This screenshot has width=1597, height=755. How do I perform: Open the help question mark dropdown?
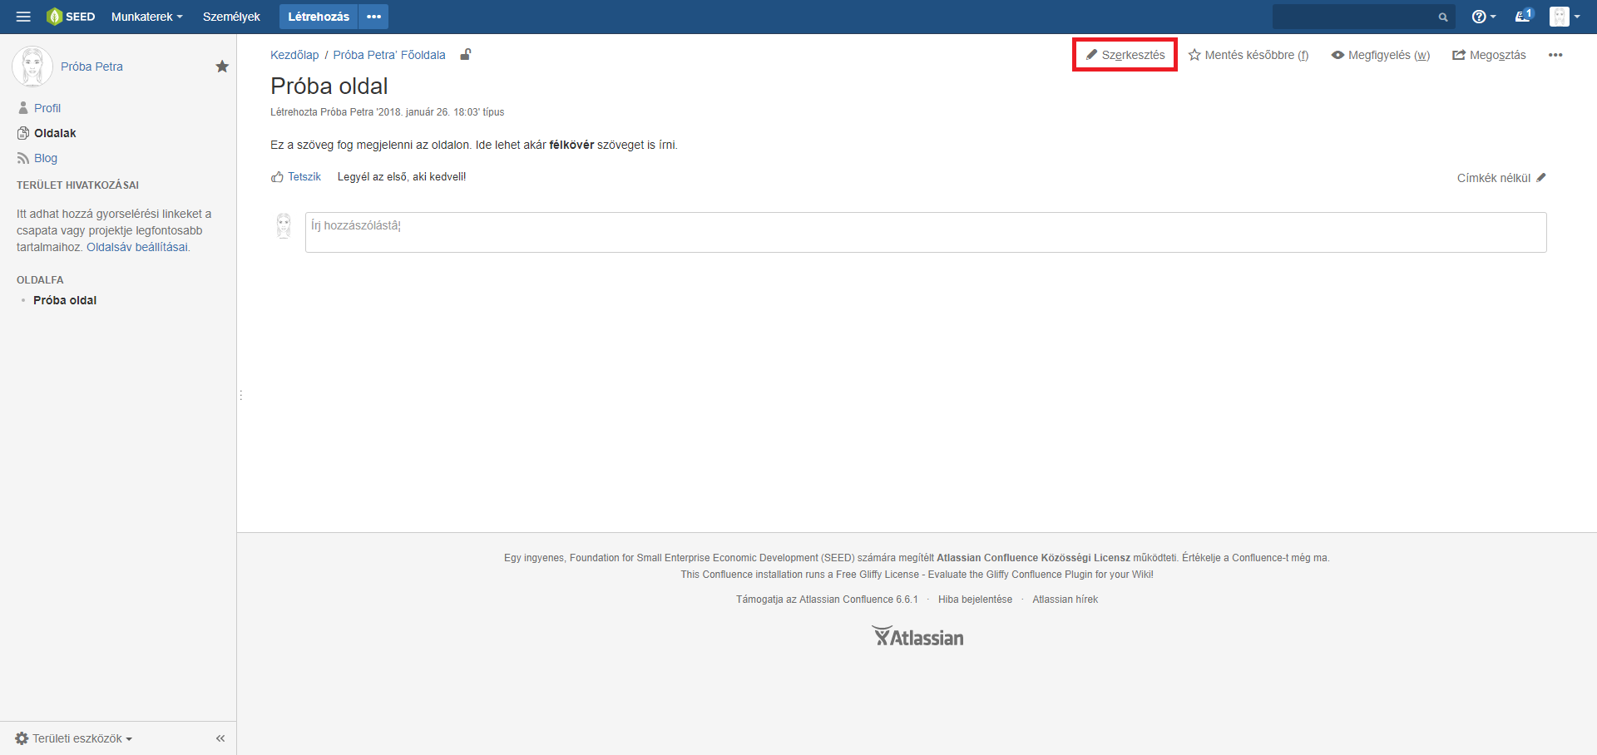(1483, 17)
